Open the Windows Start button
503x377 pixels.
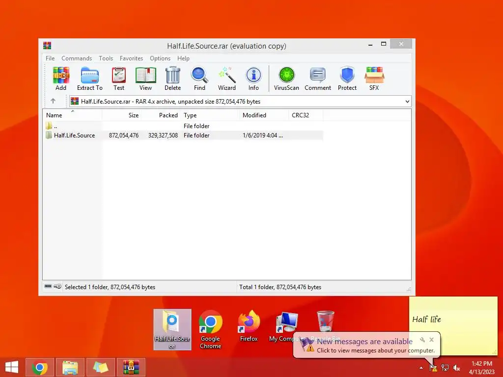(x=12, y=367)
